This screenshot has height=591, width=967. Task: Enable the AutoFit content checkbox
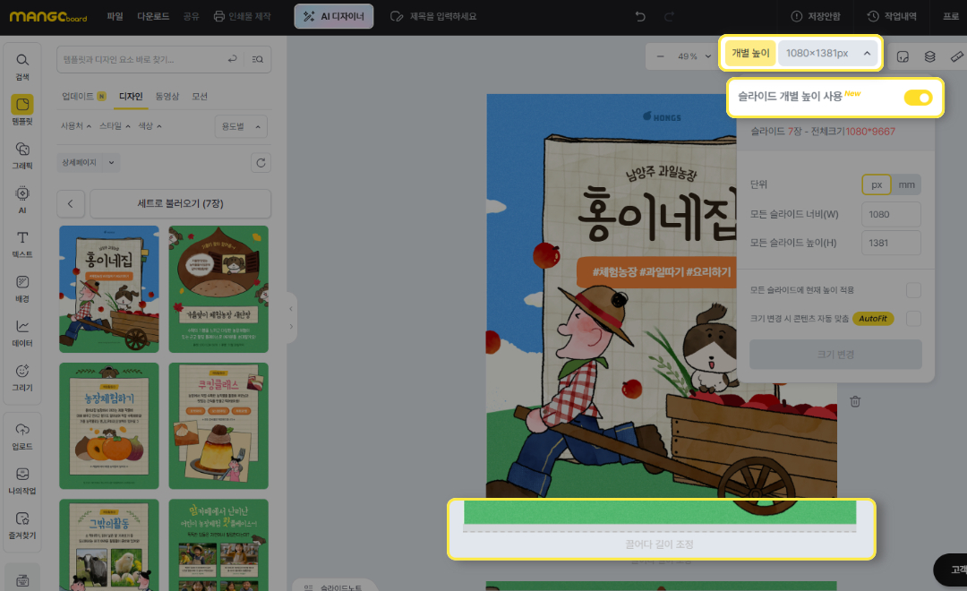(x=913, y=319)
